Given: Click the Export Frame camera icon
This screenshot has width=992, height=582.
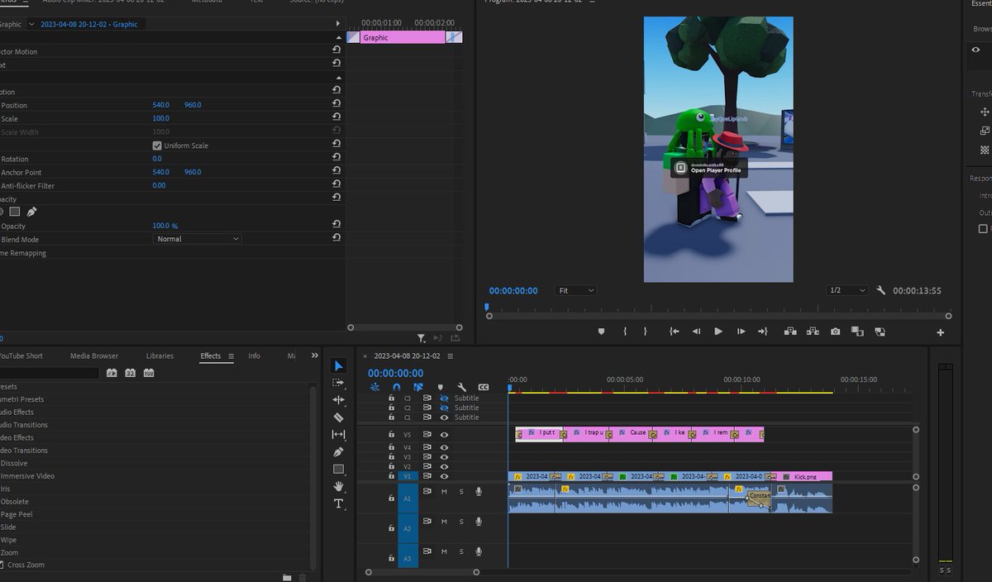Looking at the screenshot, I should [x=835, y=331].
